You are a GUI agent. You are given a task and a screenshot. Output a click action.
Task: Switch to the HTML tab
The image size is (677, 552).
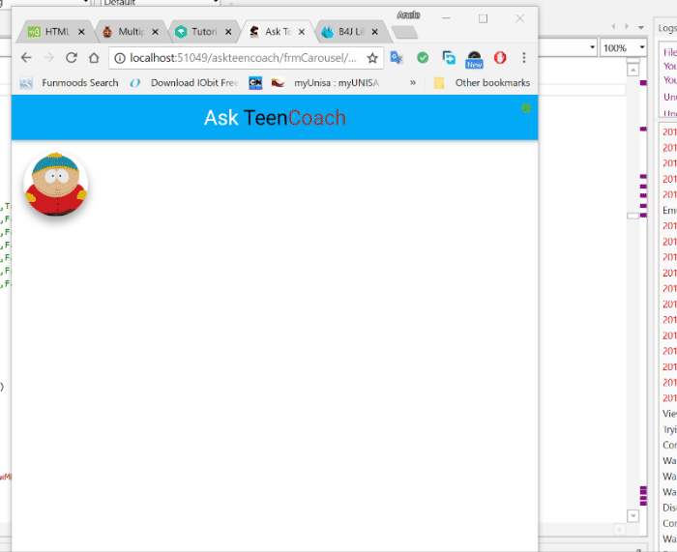click(54, 32)
